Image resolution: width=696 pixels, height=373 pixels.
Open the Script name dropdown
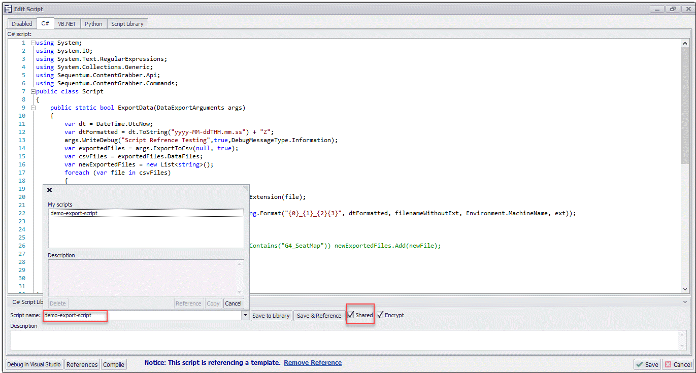coord(245,315)
